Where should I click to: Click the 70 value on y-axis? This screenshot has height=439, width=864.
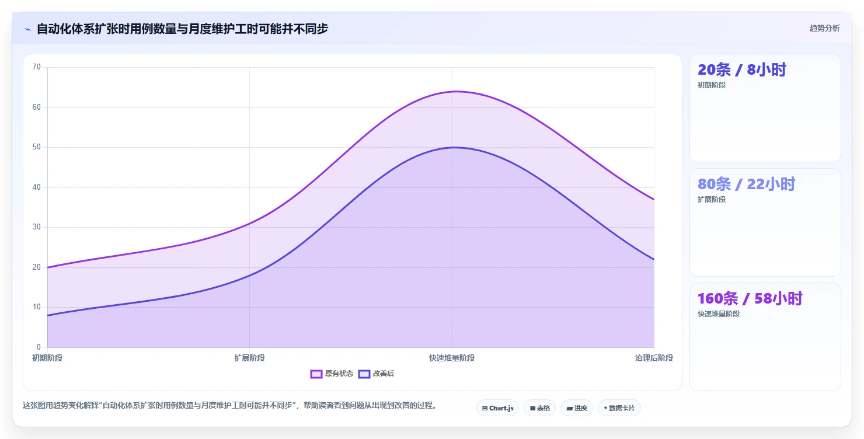tap(36, 67)
